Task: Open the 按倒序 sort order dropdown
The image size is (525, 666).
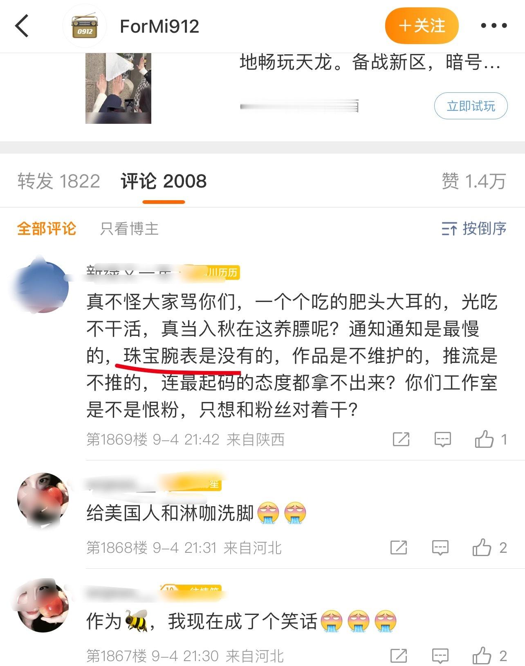Action: click(x=474, y=229)
